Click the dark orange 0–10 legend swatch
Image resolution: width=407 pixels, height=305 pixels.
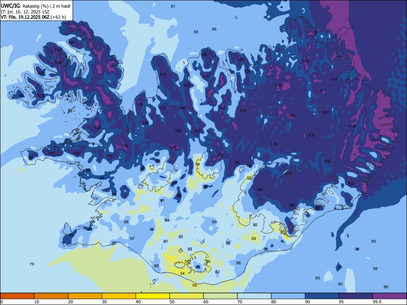pyautogui.click(x=17, y=296)
